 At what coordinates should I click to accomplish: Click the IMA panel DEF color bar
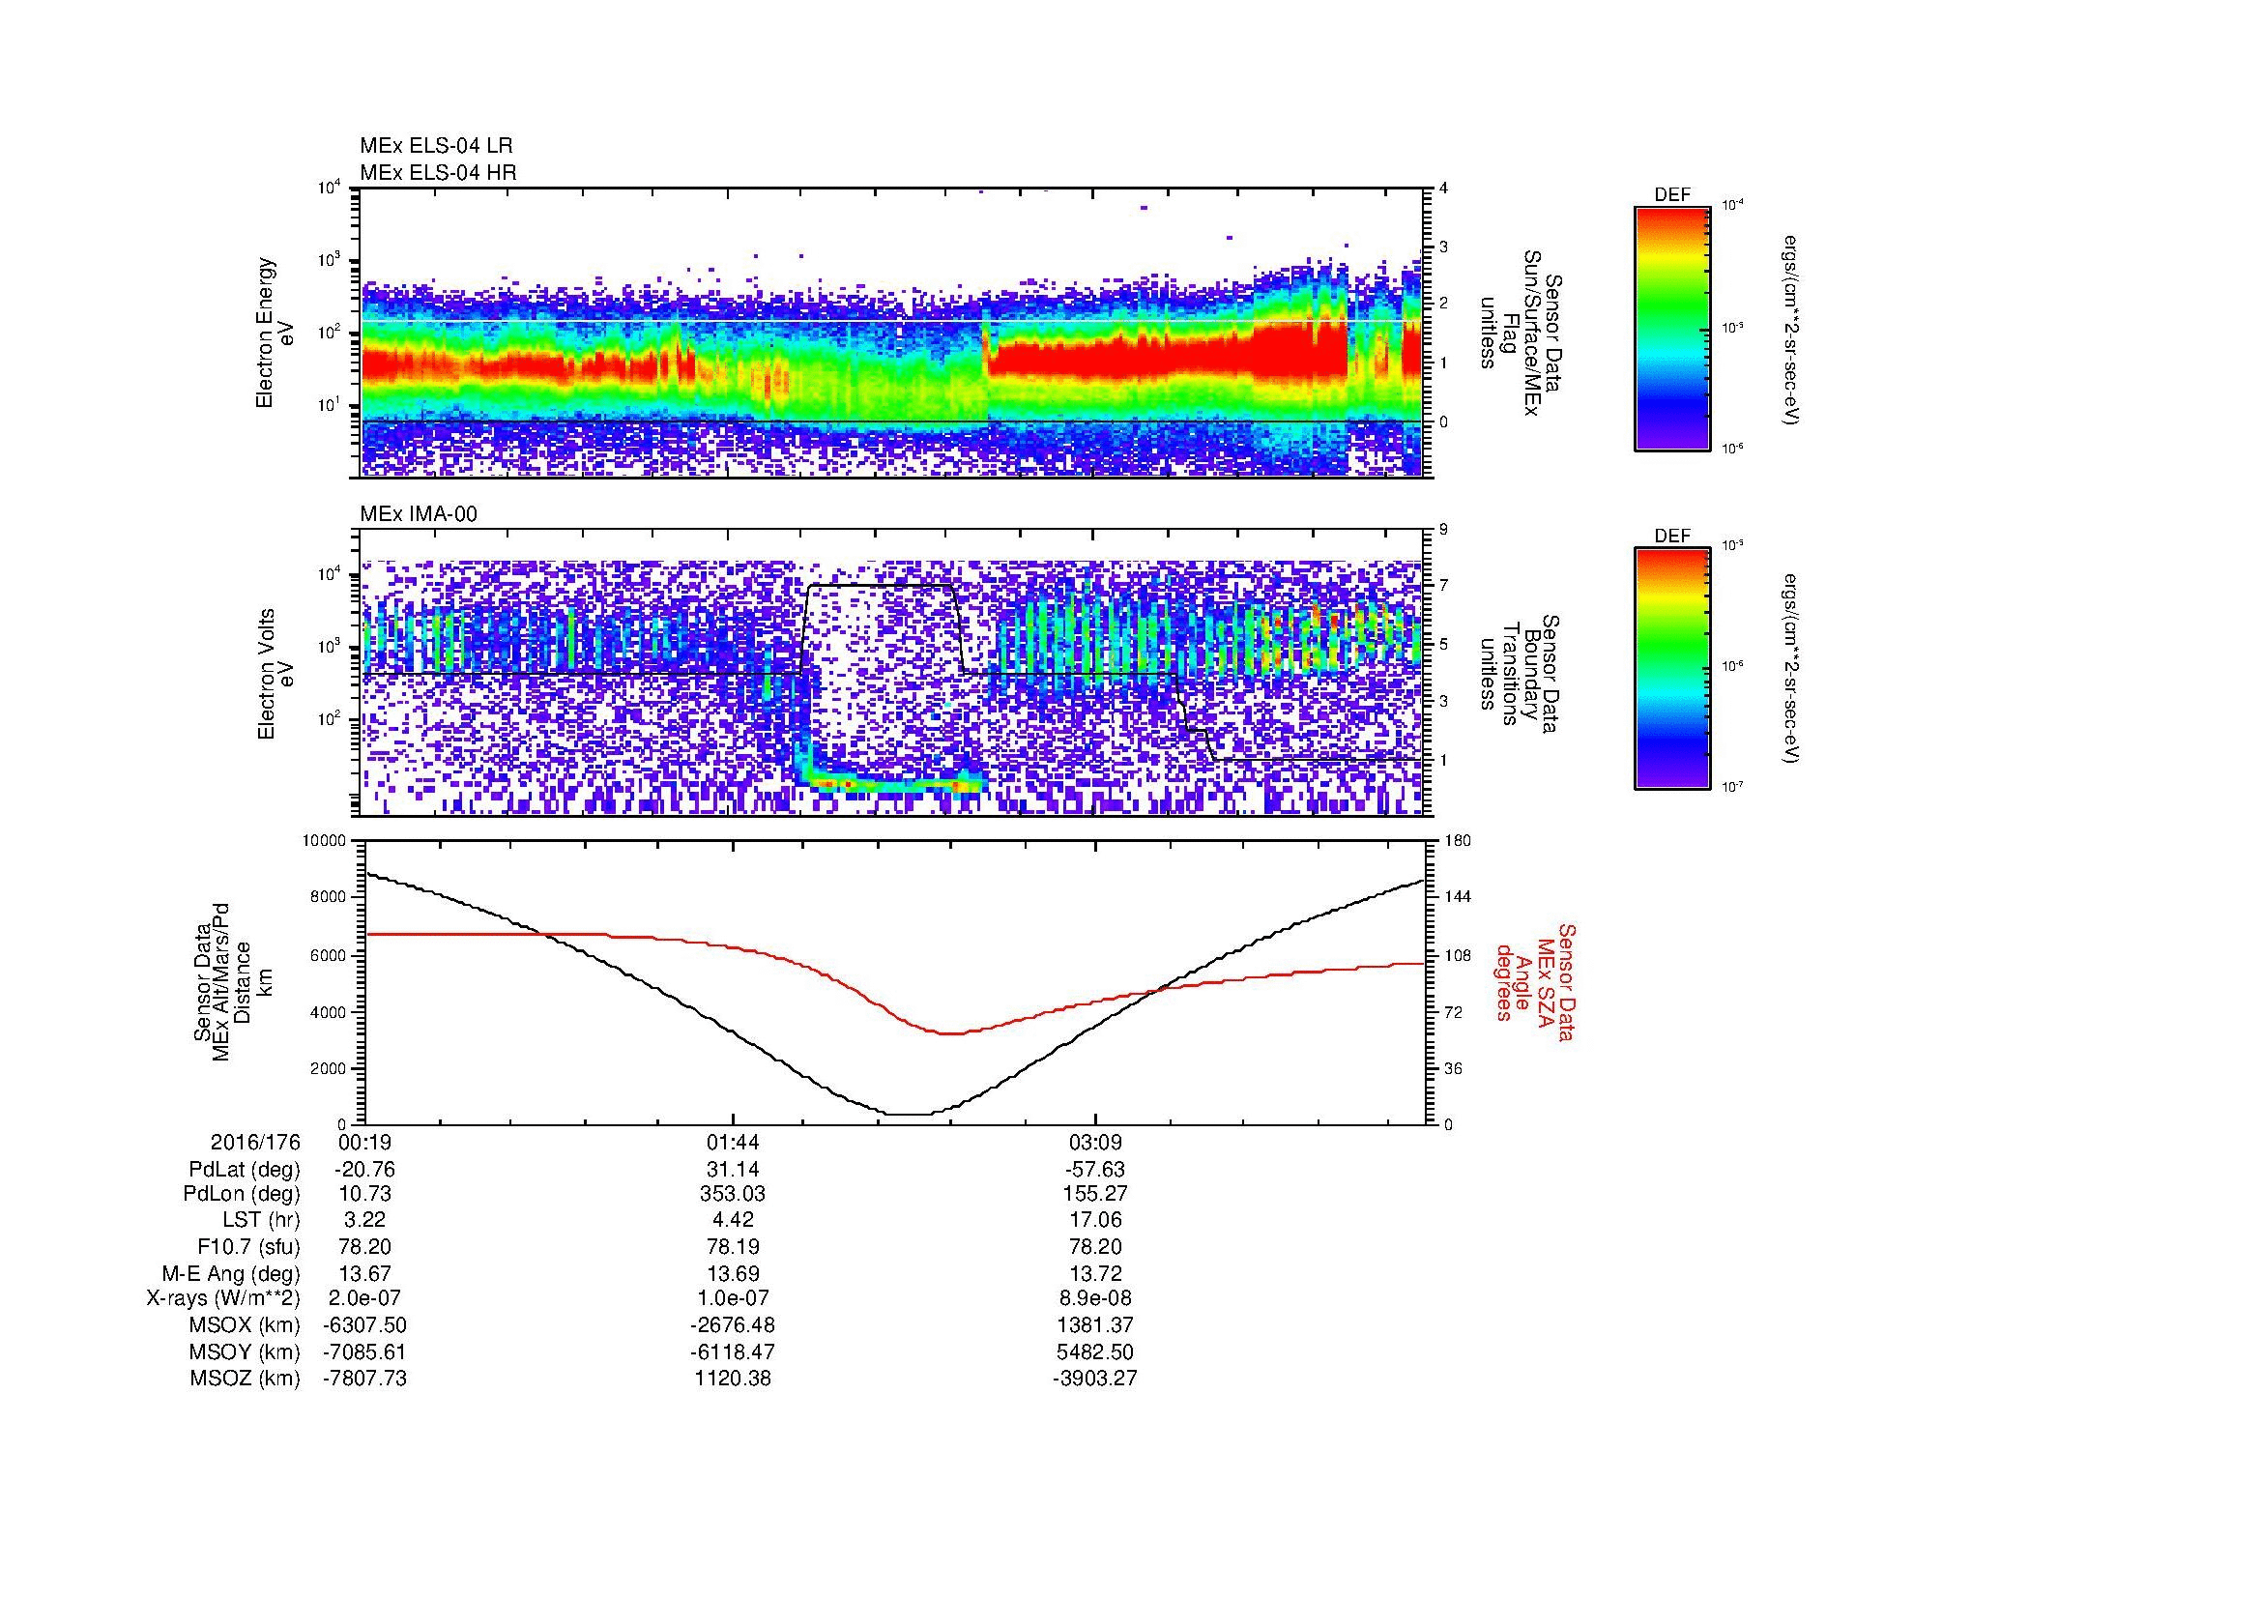(x=1672, y=669)
